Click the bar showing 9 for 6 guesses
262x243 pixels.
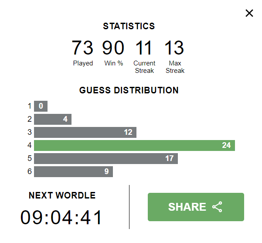(x=73, y=171)
